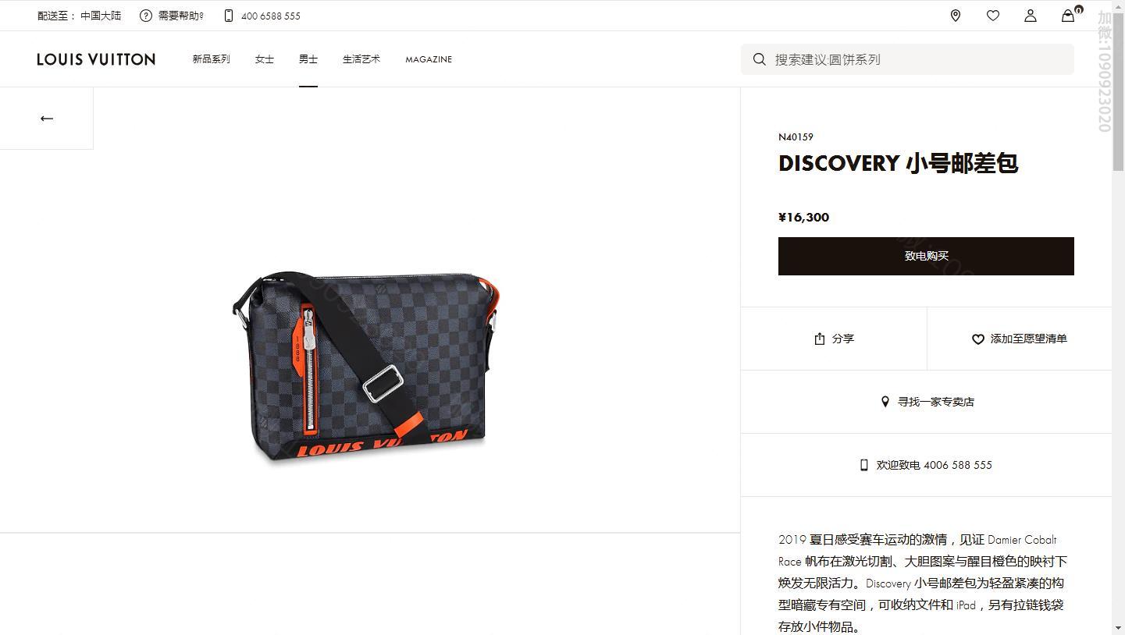Change the 配送至 中国大陆 delivery region

pyautogui.click(x=80, y=16)
